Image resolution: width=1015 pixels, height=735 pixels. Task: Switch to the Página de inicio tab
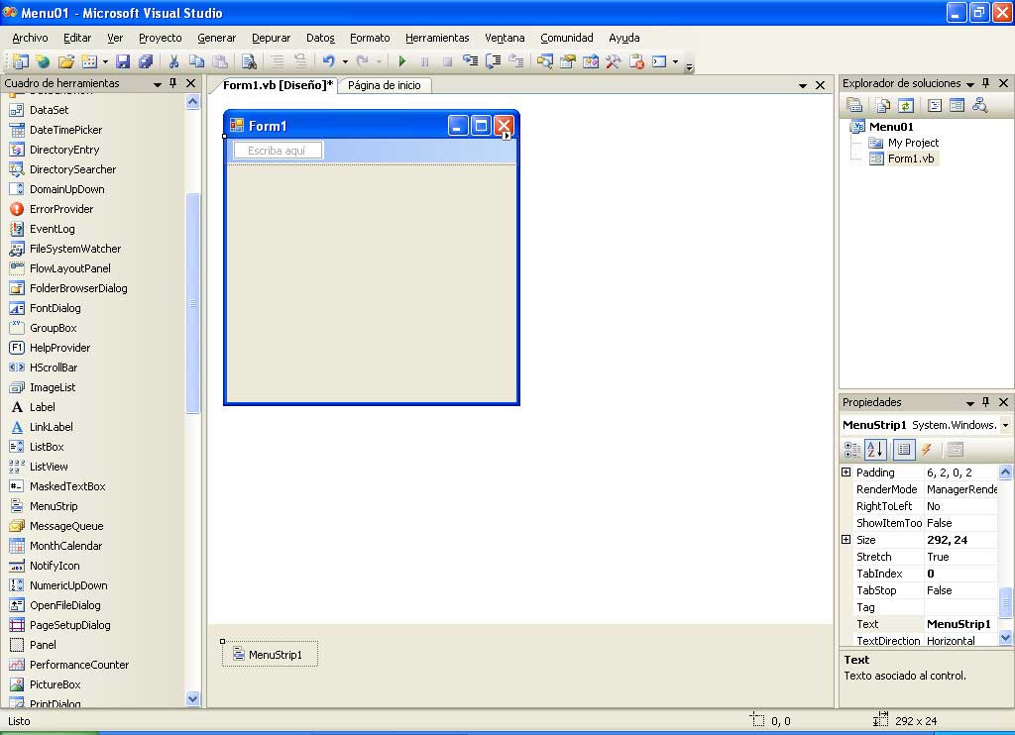tap(384, 85)
